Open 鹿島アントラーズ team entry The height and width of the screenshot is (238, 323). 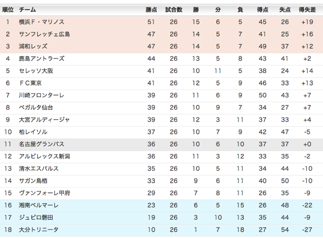pyautogui.click(x=41, y=59)
